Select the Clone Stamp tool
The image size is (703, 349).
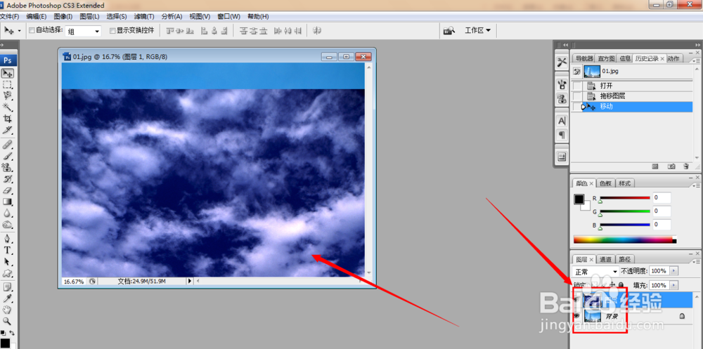click(x=8, y=168)
